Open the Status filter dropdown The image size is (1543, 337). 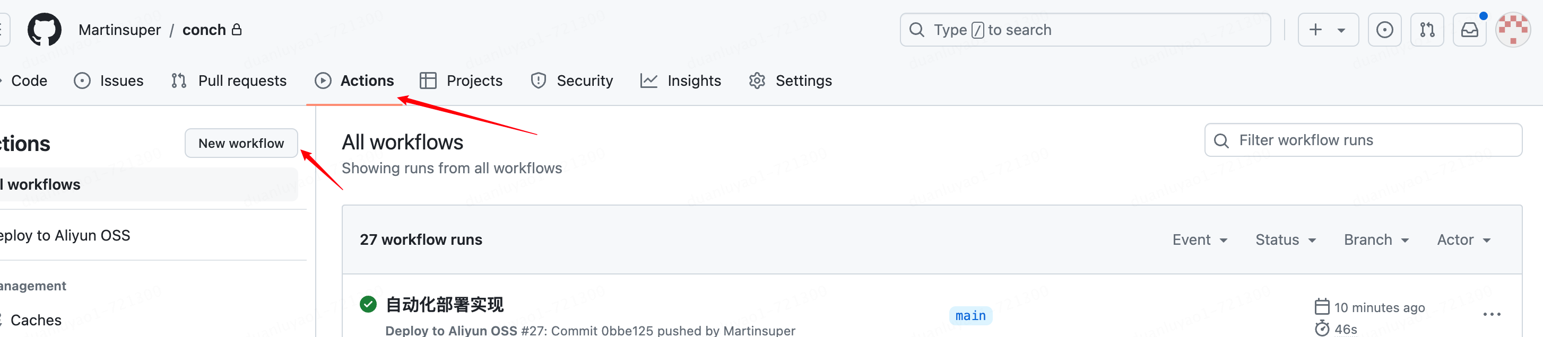pos(1285,240)
